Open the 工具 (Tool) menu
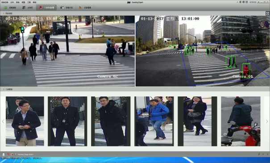Viewport: 270px width, 163px height. (x=29, y=2)
